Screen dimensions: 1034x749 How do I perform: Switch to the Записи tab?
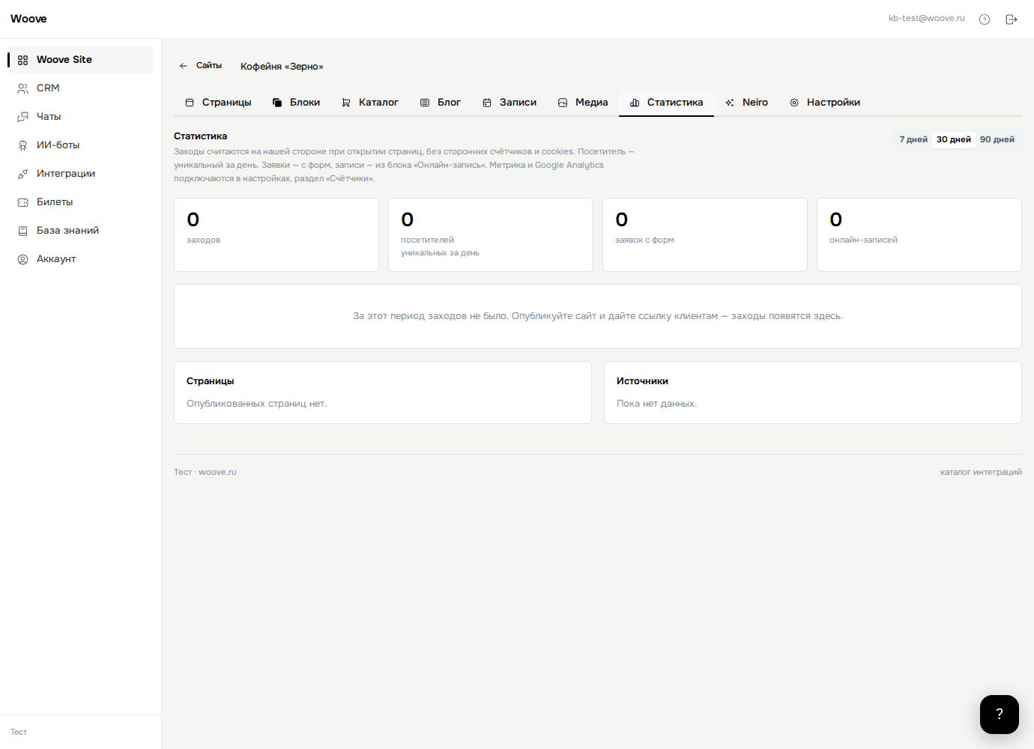[510, 103]
